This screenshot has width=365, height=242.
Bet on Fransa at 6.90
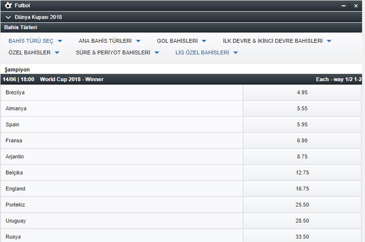(302, 140)
